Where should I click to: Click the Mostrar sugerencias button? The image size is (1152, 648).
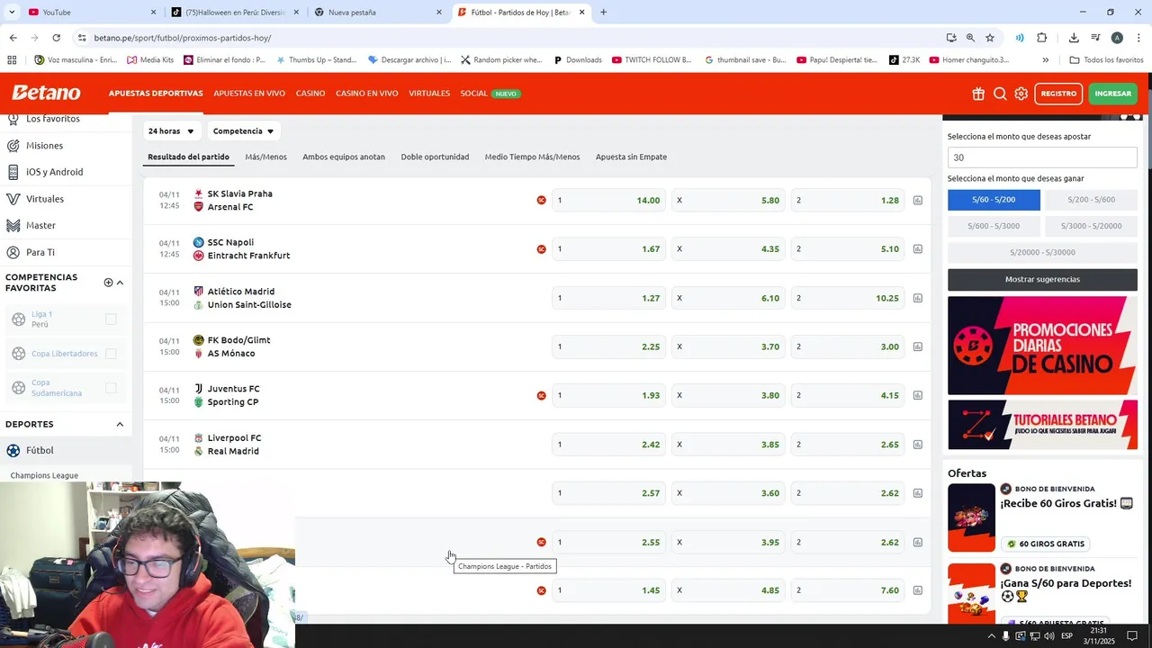(1042, 279)
